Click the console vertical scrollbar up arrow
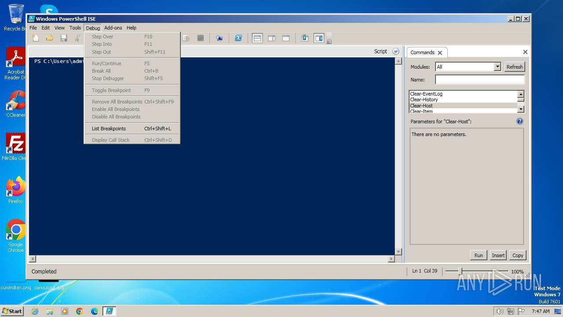 tap(398, 61)
